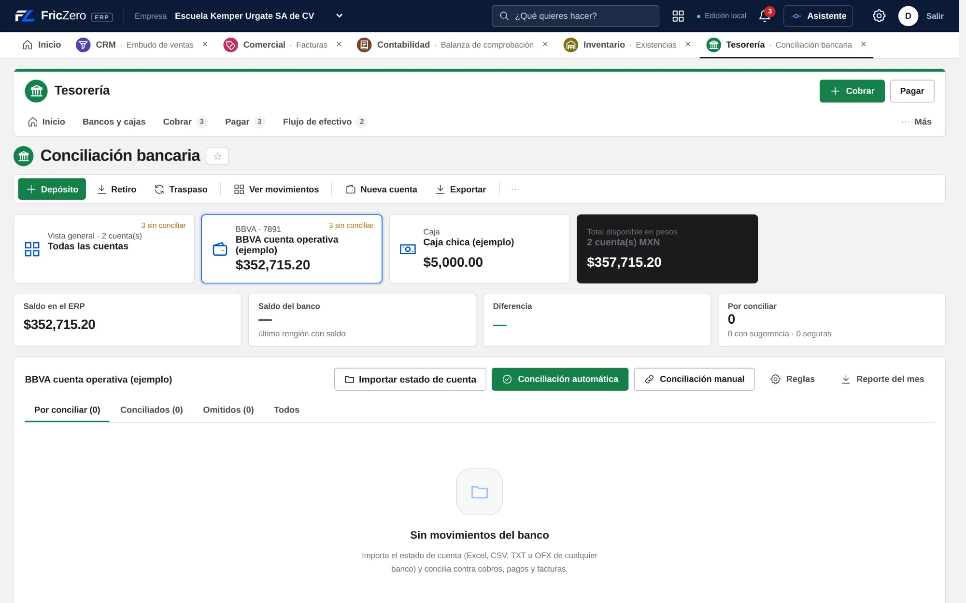
Task: Select the Caja chica (ejemplo) card
Action: click(479, 248)
